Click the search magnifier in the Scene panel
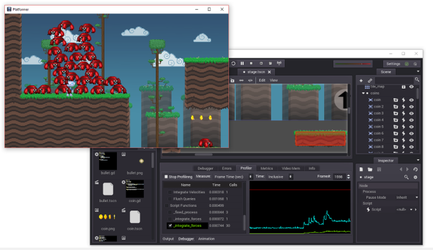The image size is (433, 250). coord(417,80)
